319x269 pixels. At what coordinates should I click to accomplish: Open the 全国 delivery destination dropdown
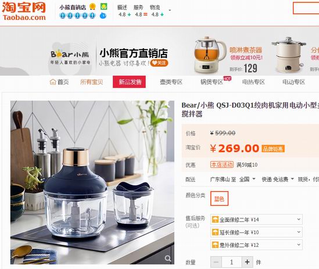[247, 180]
